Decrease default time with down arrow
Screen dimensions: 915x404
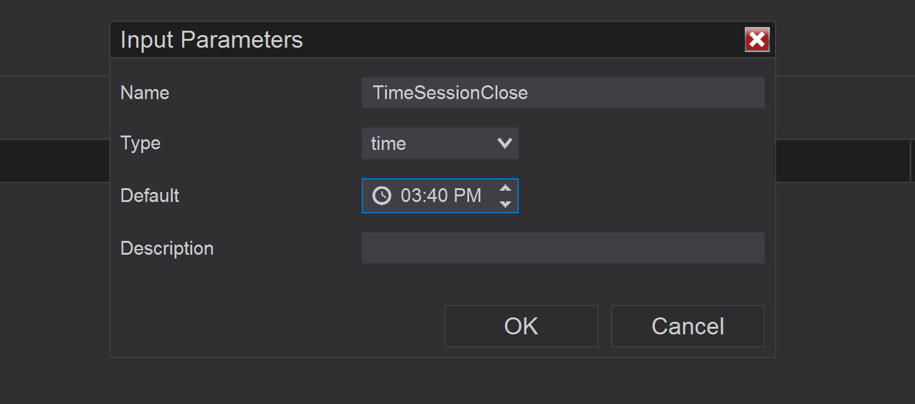click(505, 203)
